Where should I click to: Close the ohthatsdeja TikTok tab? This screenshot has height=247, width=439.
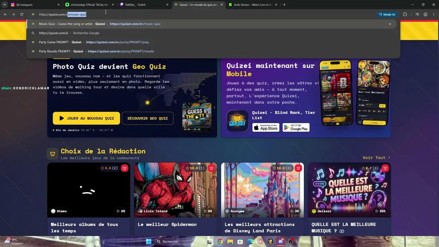click(113, 5)
